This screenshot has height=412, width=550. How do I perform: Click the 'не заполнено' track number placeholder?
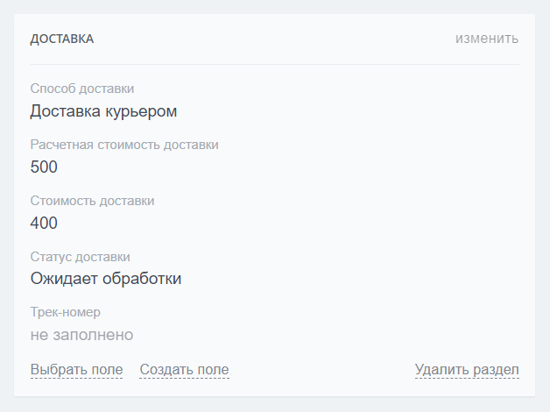pyautogui.click(x=81, y=335)
